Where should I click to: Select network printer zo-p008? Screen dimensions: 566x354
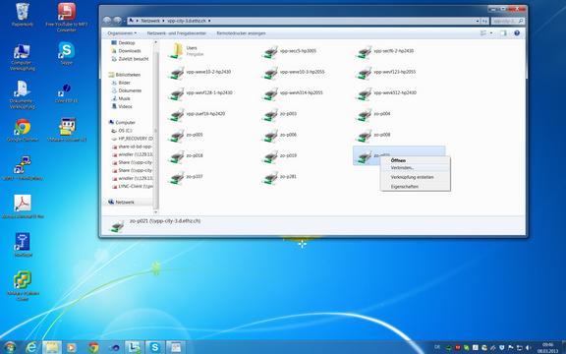373,135
